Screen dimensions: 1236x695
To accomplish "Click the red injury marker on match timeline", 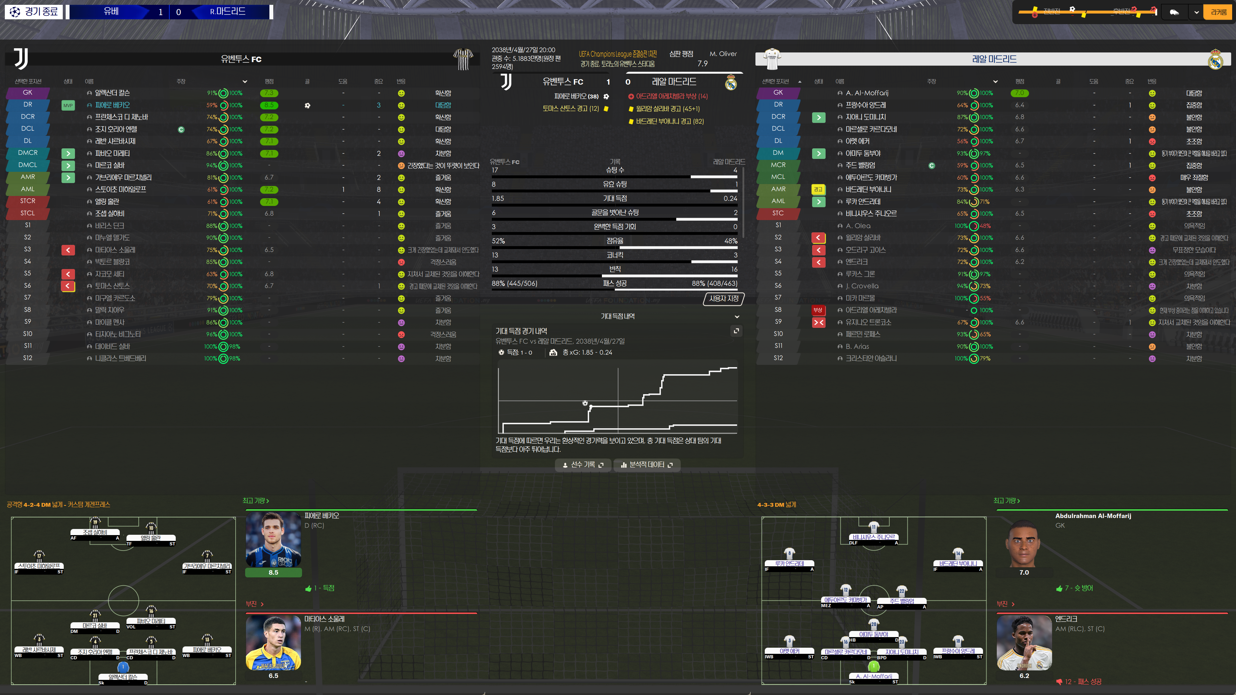I will [1035, 14].
